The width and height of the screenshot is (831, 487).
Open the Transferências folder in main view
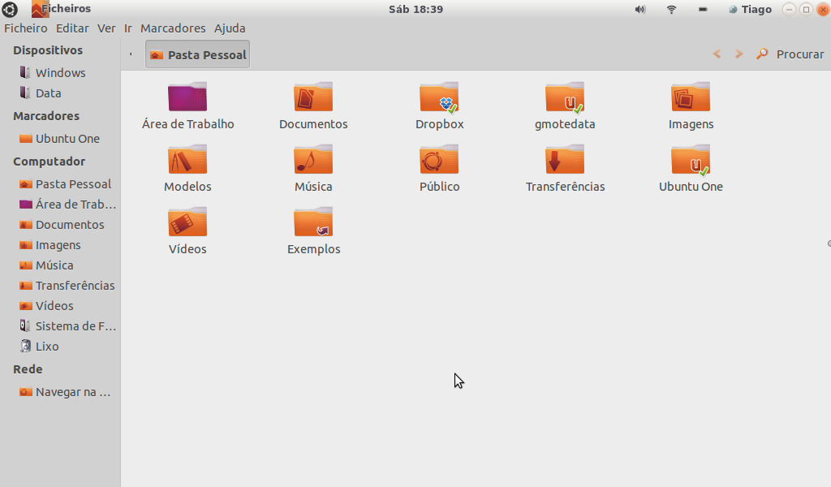tap(565, 159)
